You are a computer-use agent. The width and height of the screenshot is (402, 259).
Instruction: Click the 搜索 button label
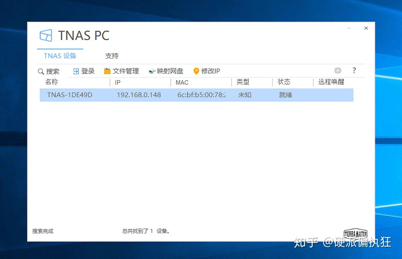pos(53,71)
